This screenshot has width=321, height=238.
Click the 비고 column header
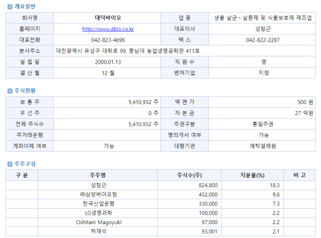coord(299,175)
